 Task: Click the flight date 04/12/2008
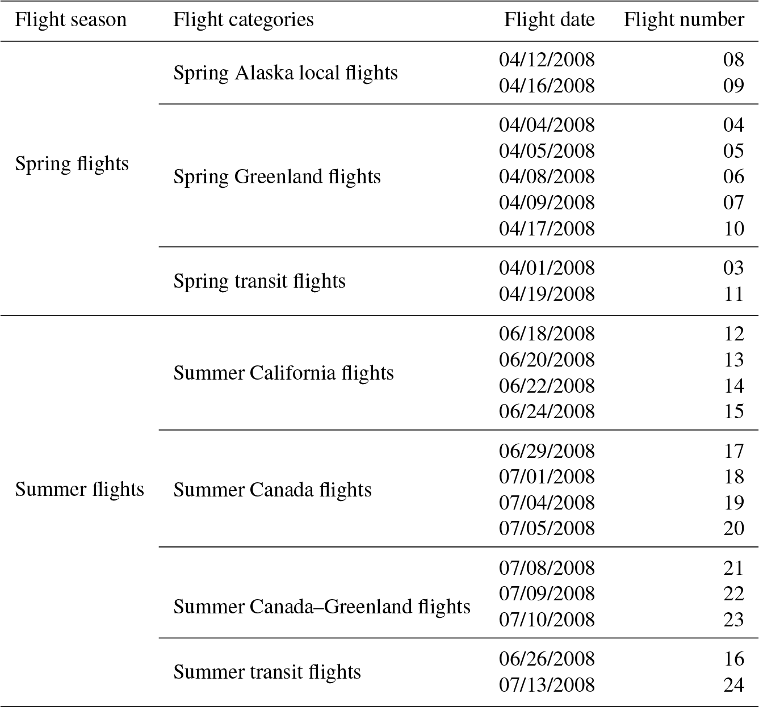coord(547,60)
